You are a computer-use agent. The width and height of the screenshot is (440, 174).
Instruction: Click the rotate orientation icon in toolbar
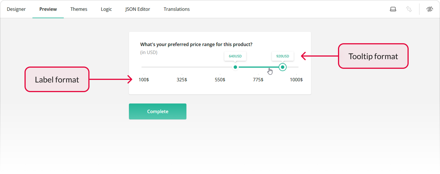pos(409,9)
